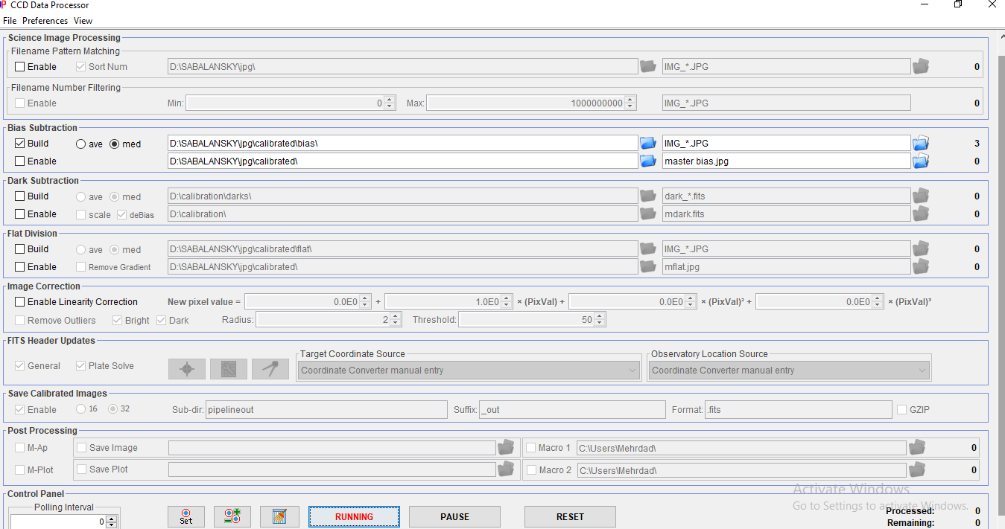This screenshot has width=1005, height=529.
Task: Click the red-blue aperture settings icon beside Set
Action: [x=232, y=516]
